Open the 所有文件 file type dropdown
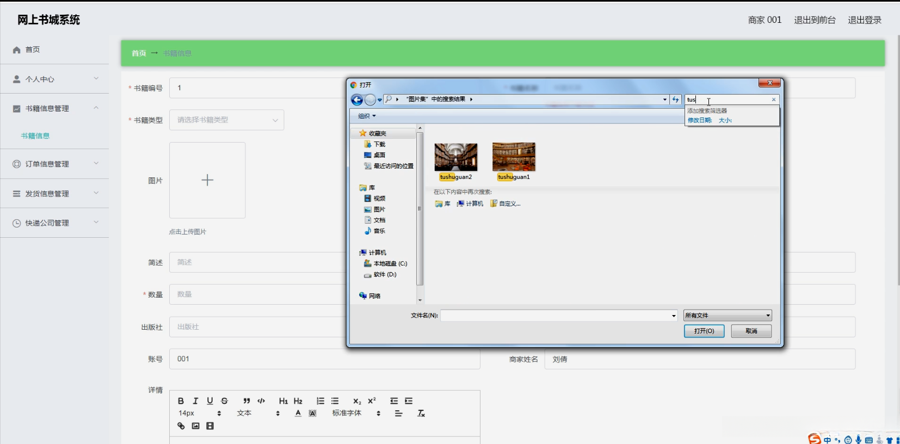Screen dimensions: 900x444 728,316
